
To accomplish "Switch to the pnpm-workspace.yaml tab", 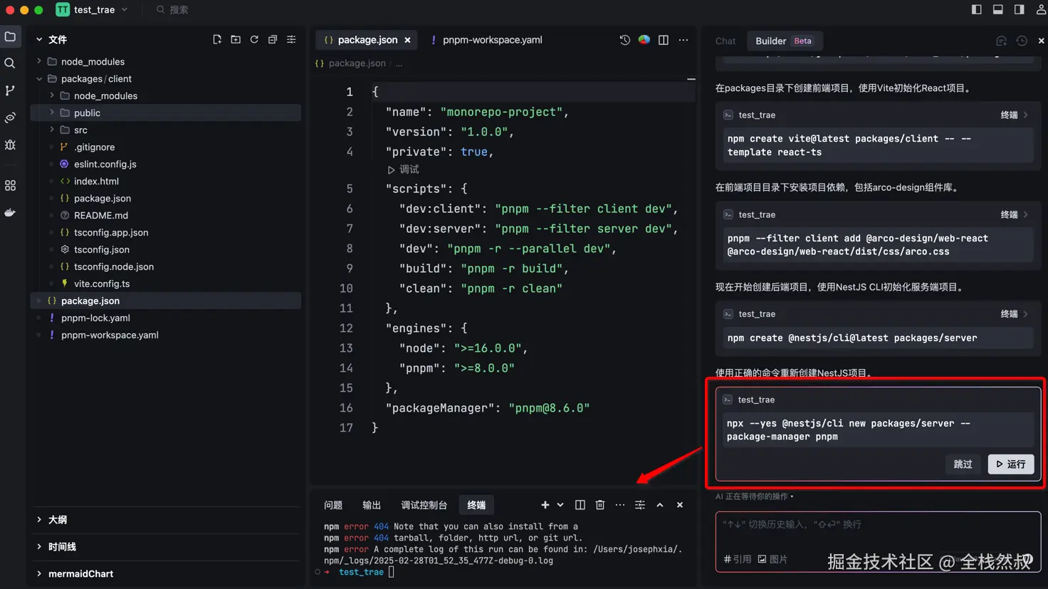I will tap(487, 40).
